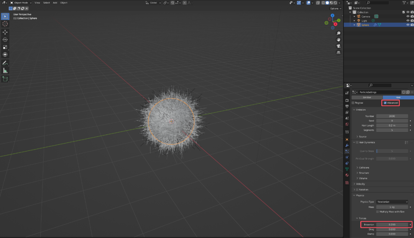Exclude Collection from view layer checkbox
The height and width of the screenshot is (238, 414).
click(403, 12)
